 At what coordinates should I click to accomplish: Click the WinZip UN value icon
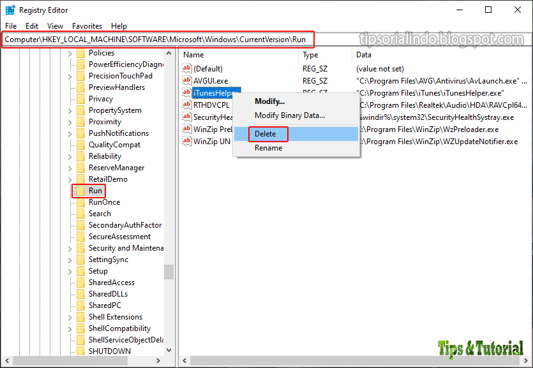[x=186, y=141]
